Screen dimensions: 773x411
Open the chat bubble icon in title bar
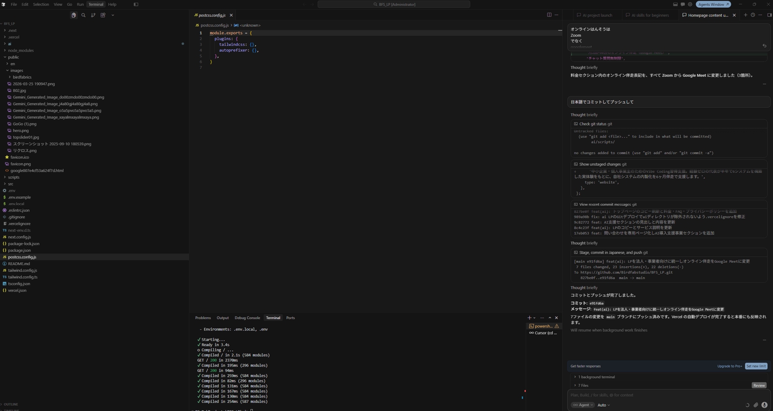[x=683, y=4]
